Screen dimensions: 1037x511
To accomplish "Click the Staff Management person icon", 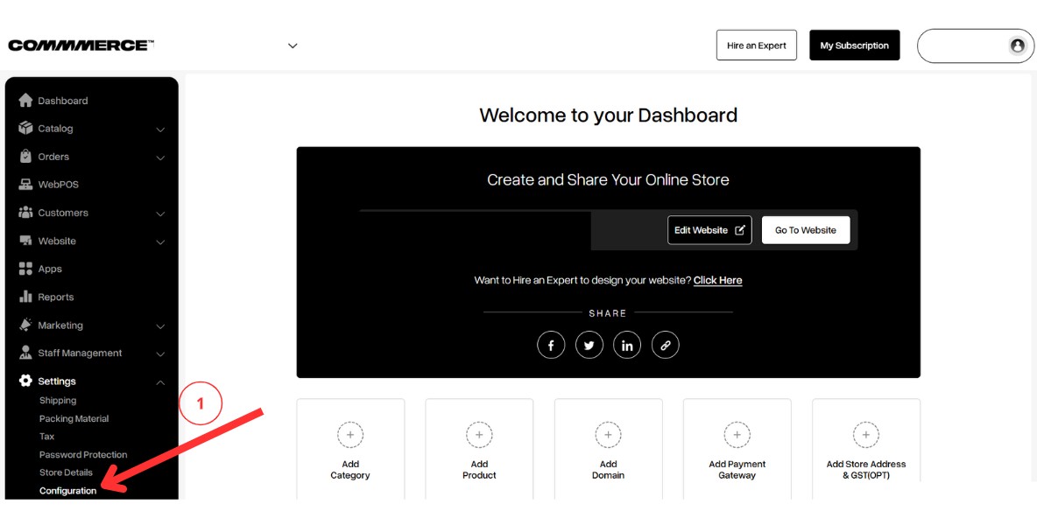I will (x=25, y=353).
